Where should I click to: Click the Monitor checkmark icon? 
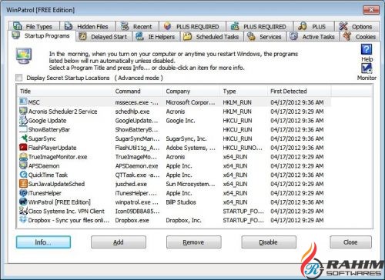click(367, 68)
